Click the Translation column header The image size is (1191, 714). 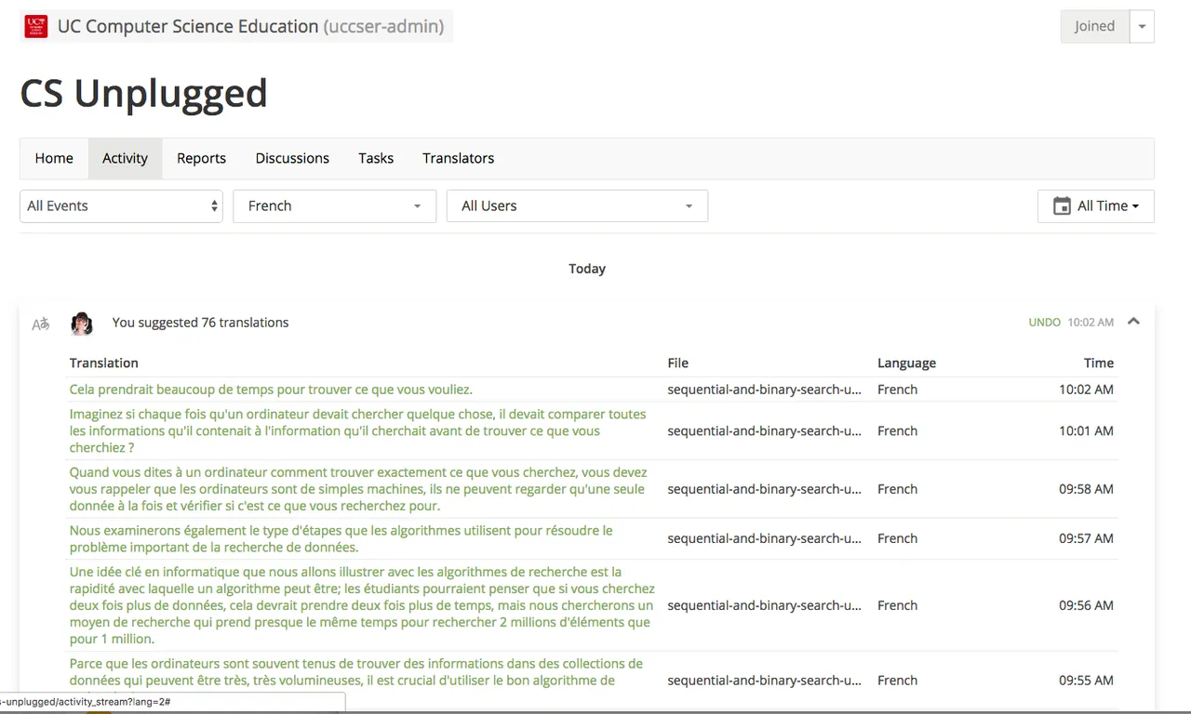(103, 364)
